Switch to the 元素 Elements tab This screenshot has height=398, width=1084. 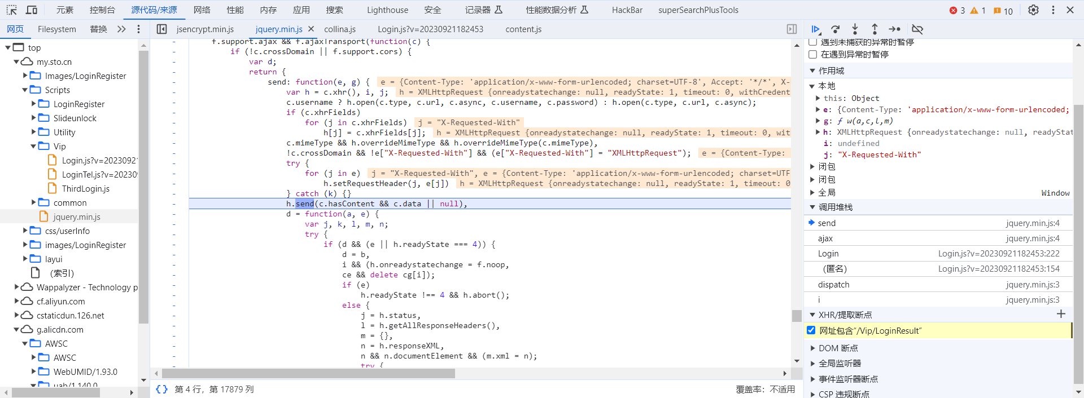coord(65,10)
